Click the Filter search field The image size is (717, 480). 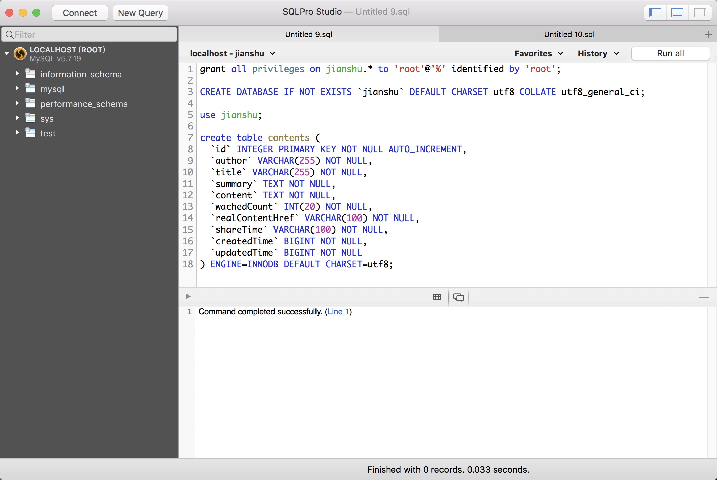[x=89, y=35]
